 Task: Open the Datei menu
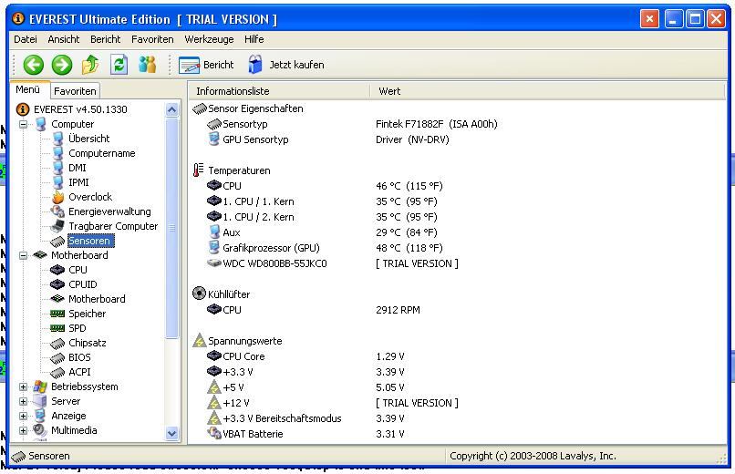tap(26, 39)
